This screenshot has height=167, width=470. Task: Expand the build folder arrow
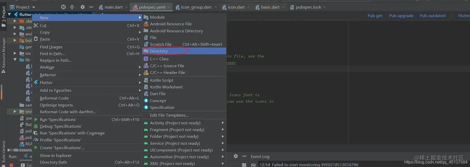[15, 40]
